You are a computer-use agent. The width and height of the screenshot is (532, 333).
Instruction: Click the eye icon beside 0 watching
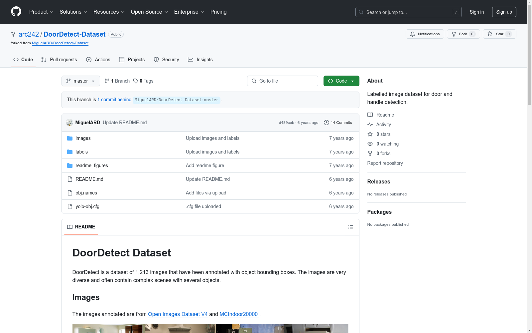pos(370,144)
